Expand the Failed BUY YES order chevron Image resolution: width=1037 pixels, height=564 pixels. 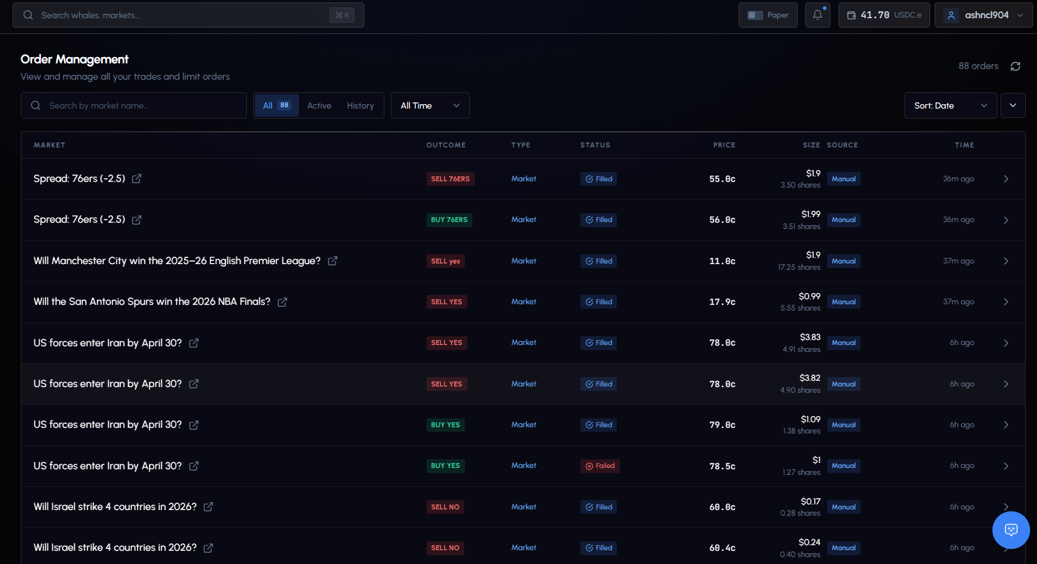point(1006,466)
